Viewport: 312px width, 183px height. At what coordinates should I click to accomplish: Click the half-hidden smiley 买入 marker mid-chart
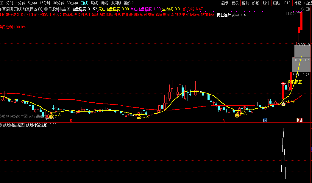tap(139, 118)
